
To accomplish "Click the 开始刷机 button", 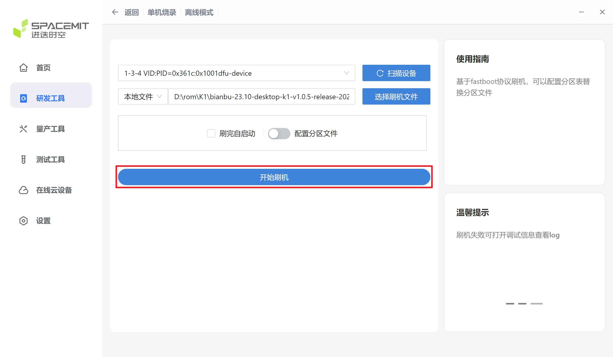I will (274, 177).
